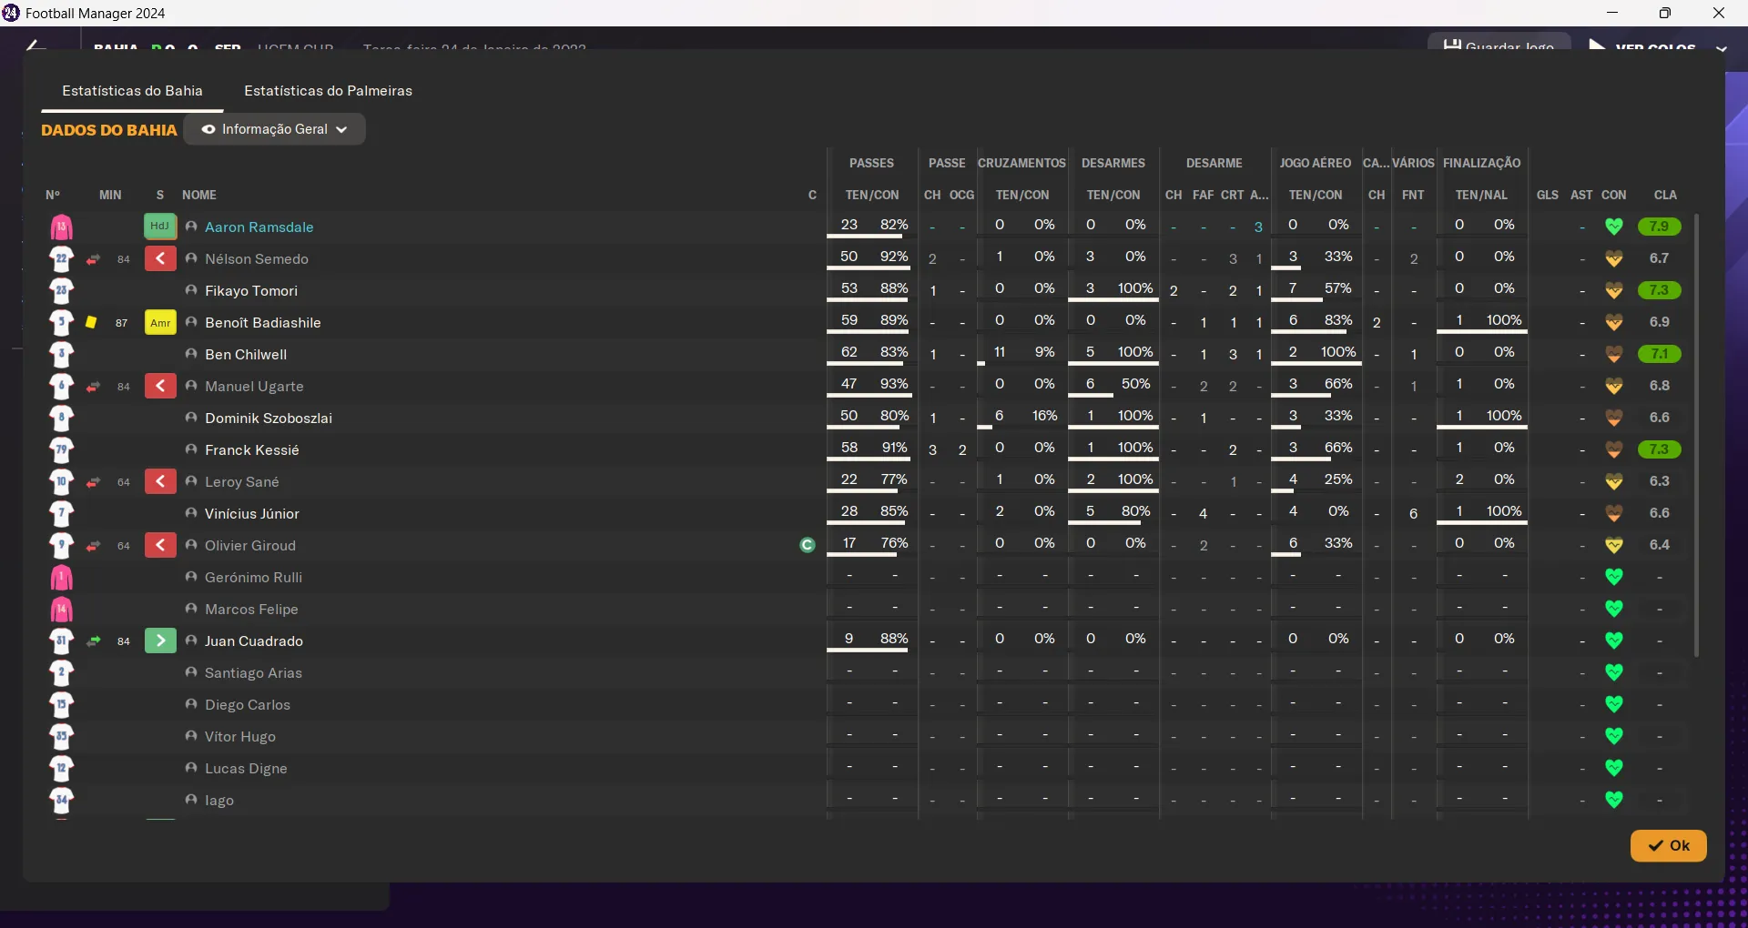1748x928 pixels.
Task: Open Ben Chilwell's player name link
Action: click(246, 355)
